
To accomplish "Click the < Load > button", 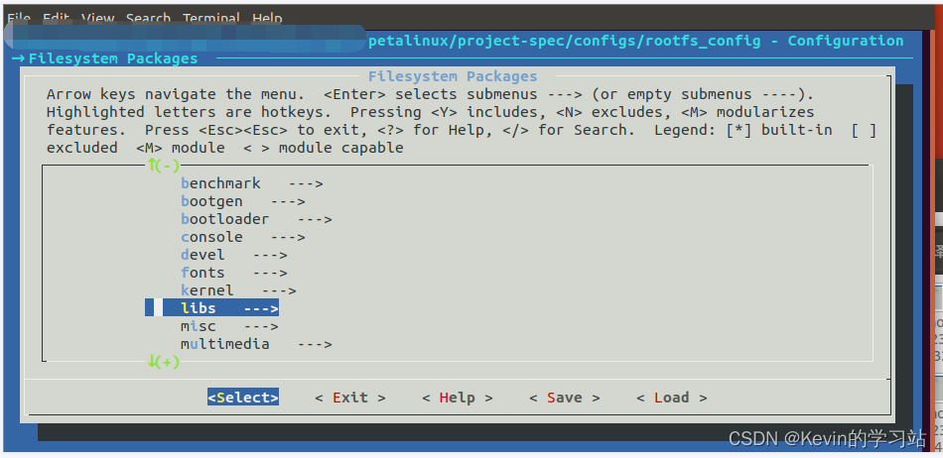I will 671,398.
